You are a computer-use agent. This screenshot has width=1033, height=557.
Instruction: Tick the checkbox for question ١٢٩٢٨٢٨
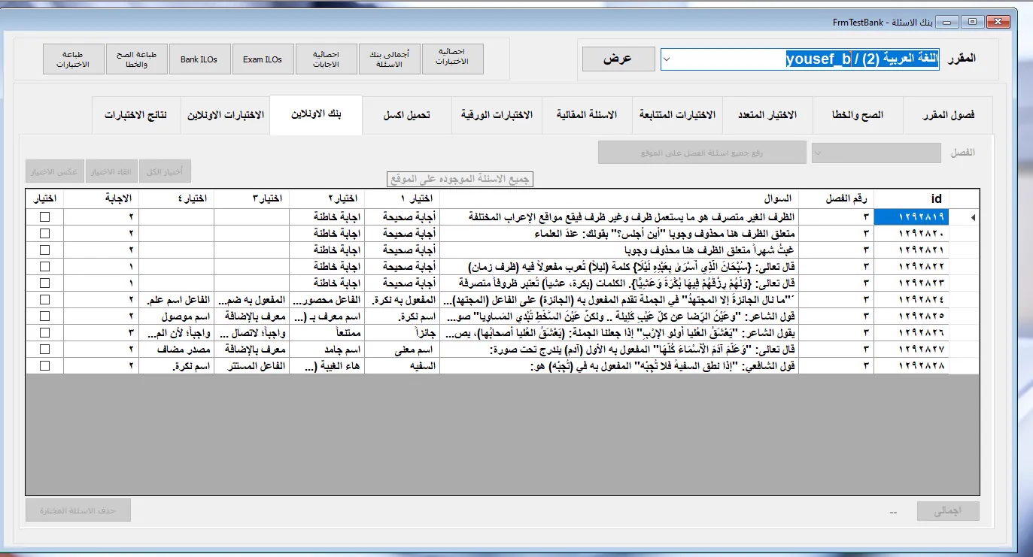pos(45,365)
